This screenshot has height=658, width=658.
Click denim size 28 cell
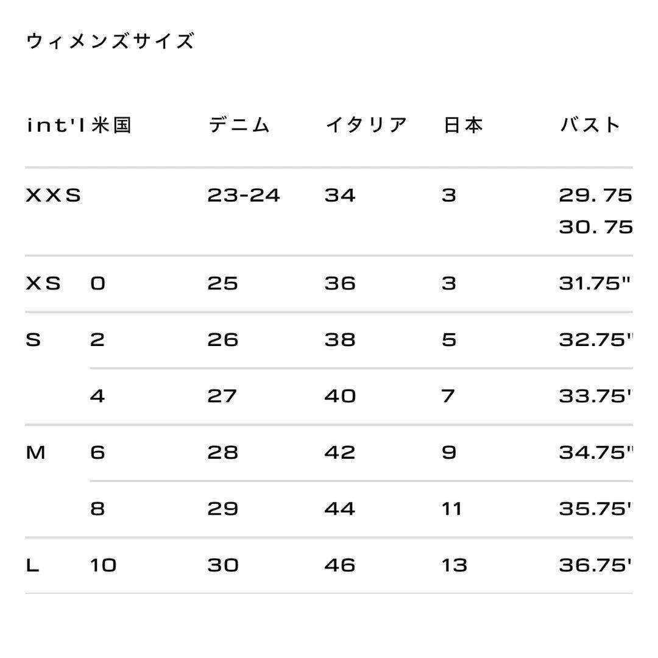(223, 452)
